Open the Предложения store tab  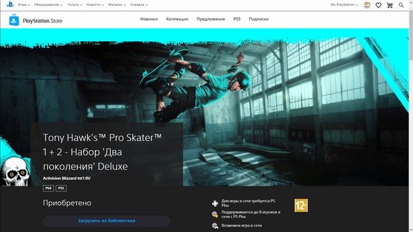pyautogui.click(x=211, y=19)
